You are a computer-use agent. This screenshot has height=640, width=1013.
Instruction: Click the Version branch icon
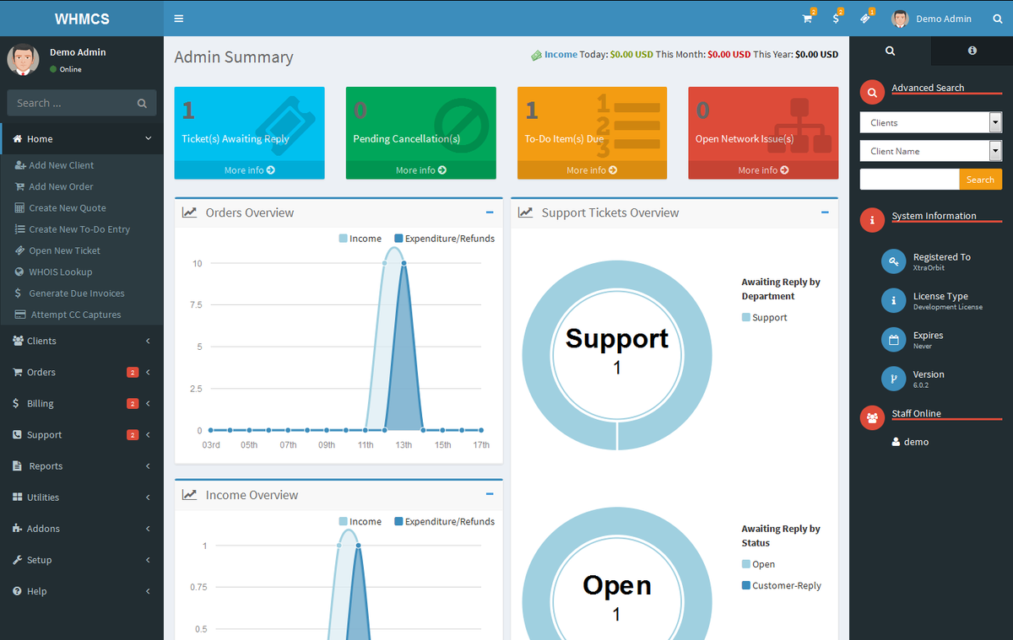click(893, 379)
